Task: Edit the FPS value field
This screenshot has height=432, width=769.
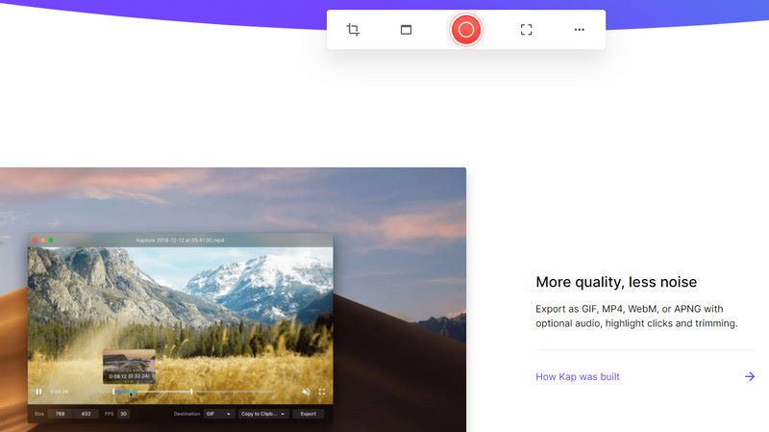Action: pos(123,414)
